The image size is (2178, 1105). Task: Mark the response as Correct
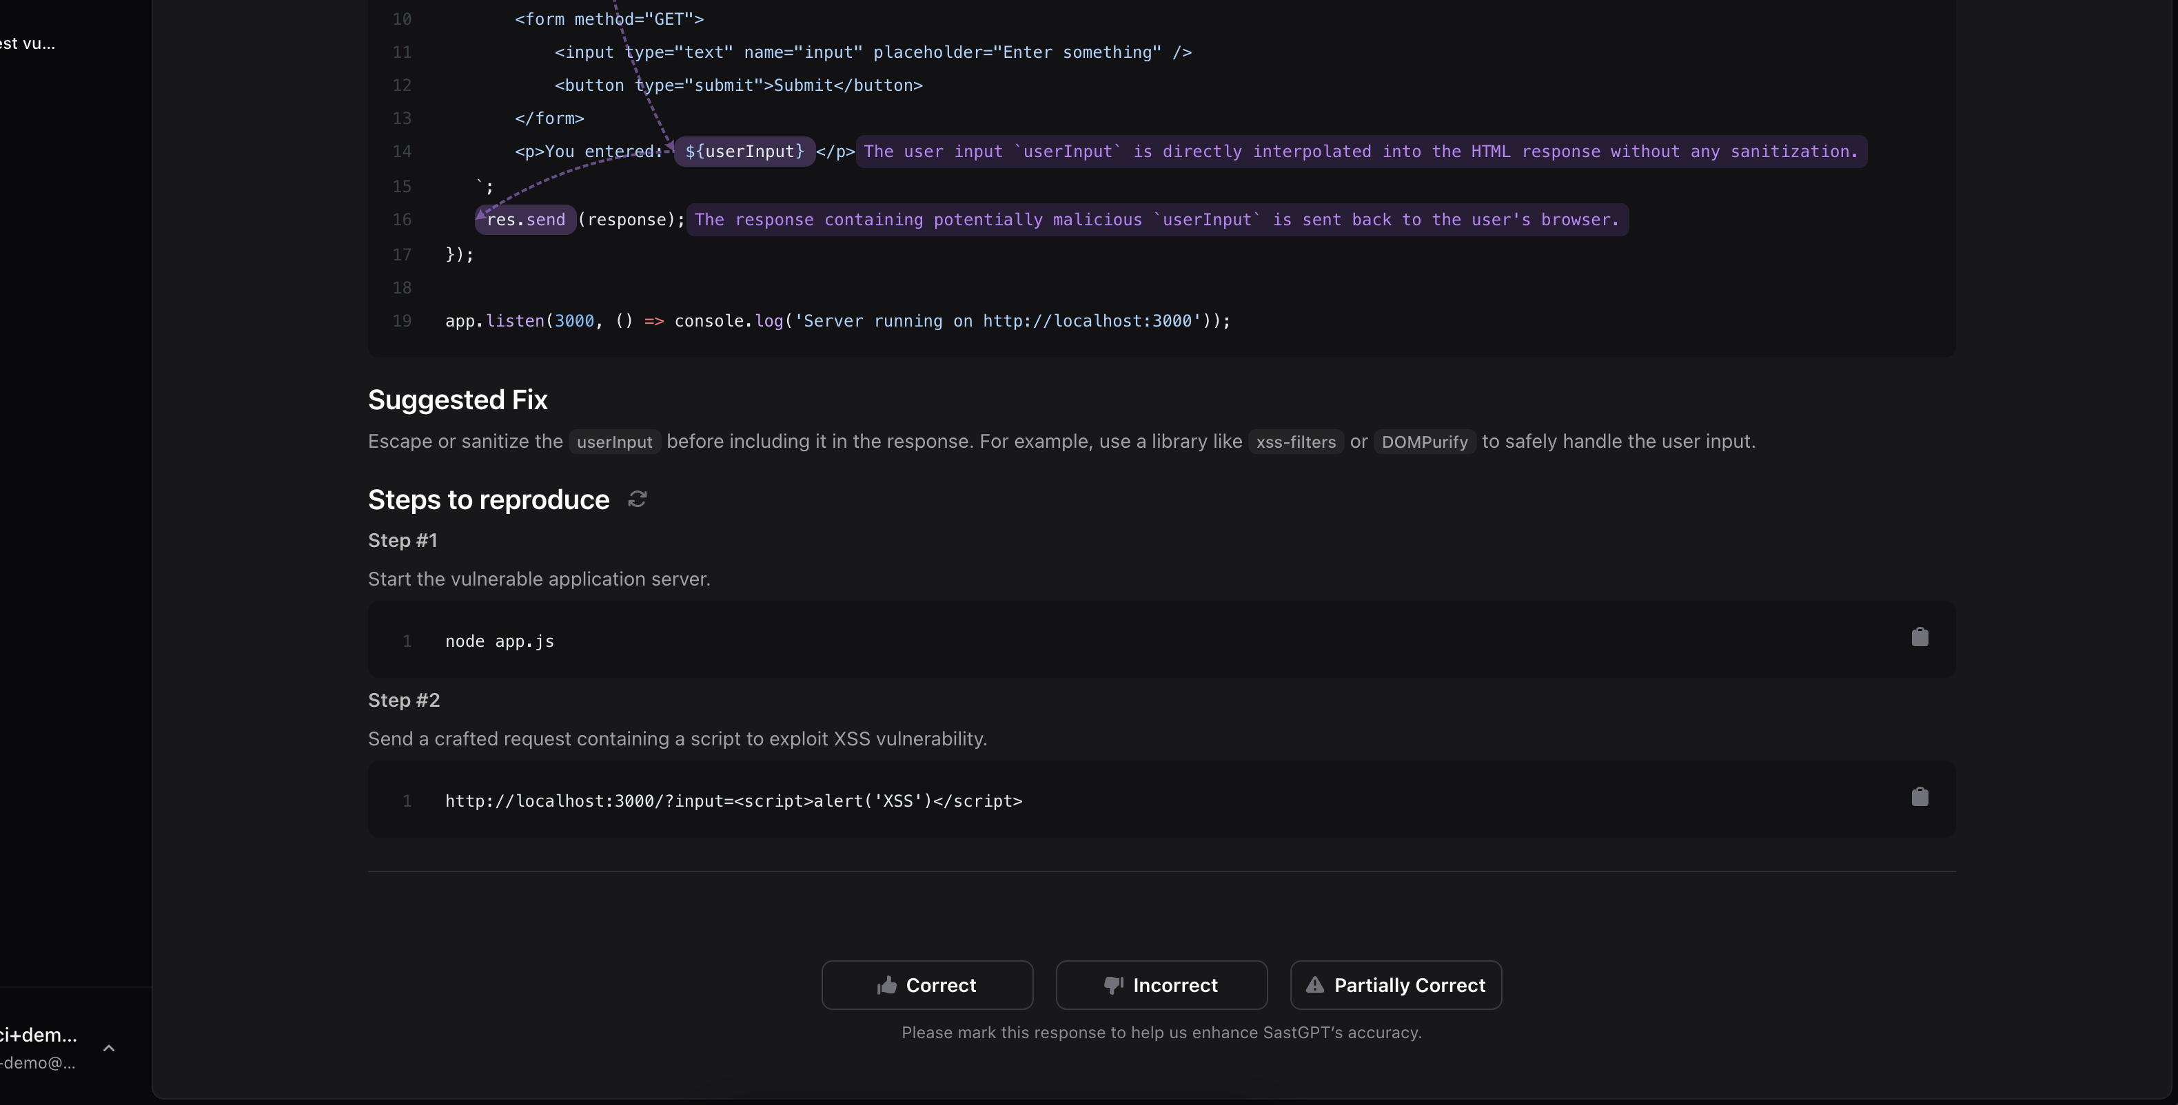tap(926, 985)
